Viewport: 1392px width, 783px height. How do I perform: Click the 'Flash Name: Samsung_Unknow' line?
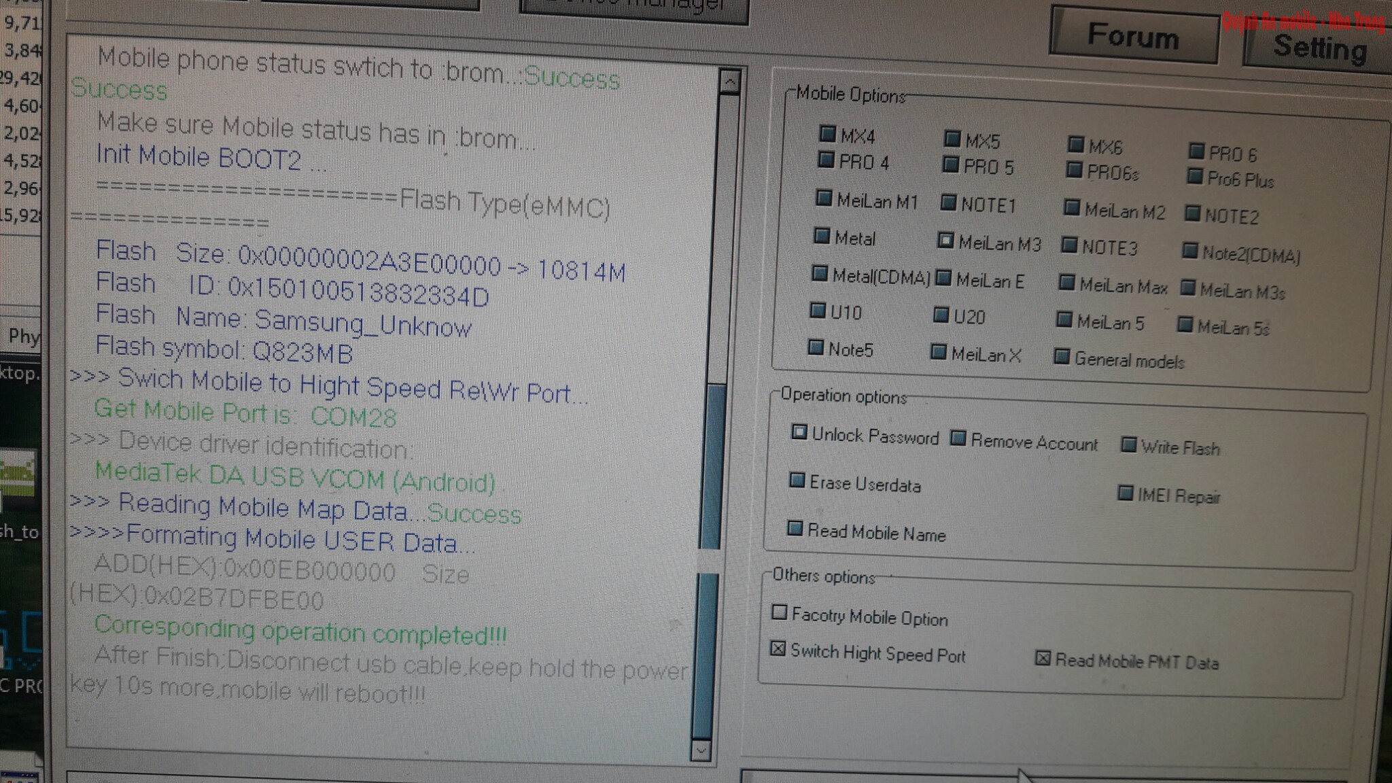click(x=283, y=320)
